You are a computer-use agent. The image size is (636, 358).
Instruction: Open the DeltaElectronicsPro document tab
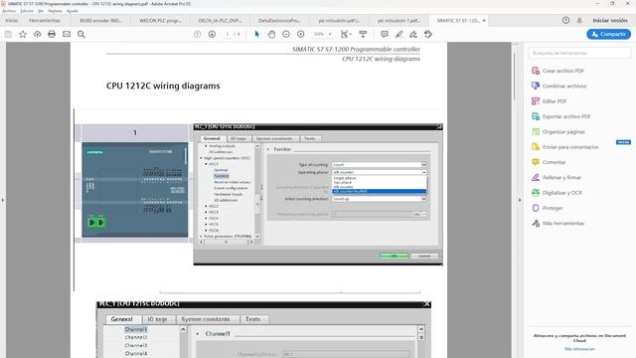pos(279,20)
